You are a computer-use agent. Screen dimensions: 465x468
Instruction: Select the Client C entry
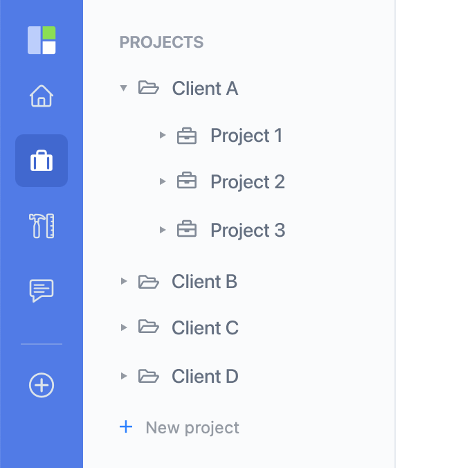(179, 327)
